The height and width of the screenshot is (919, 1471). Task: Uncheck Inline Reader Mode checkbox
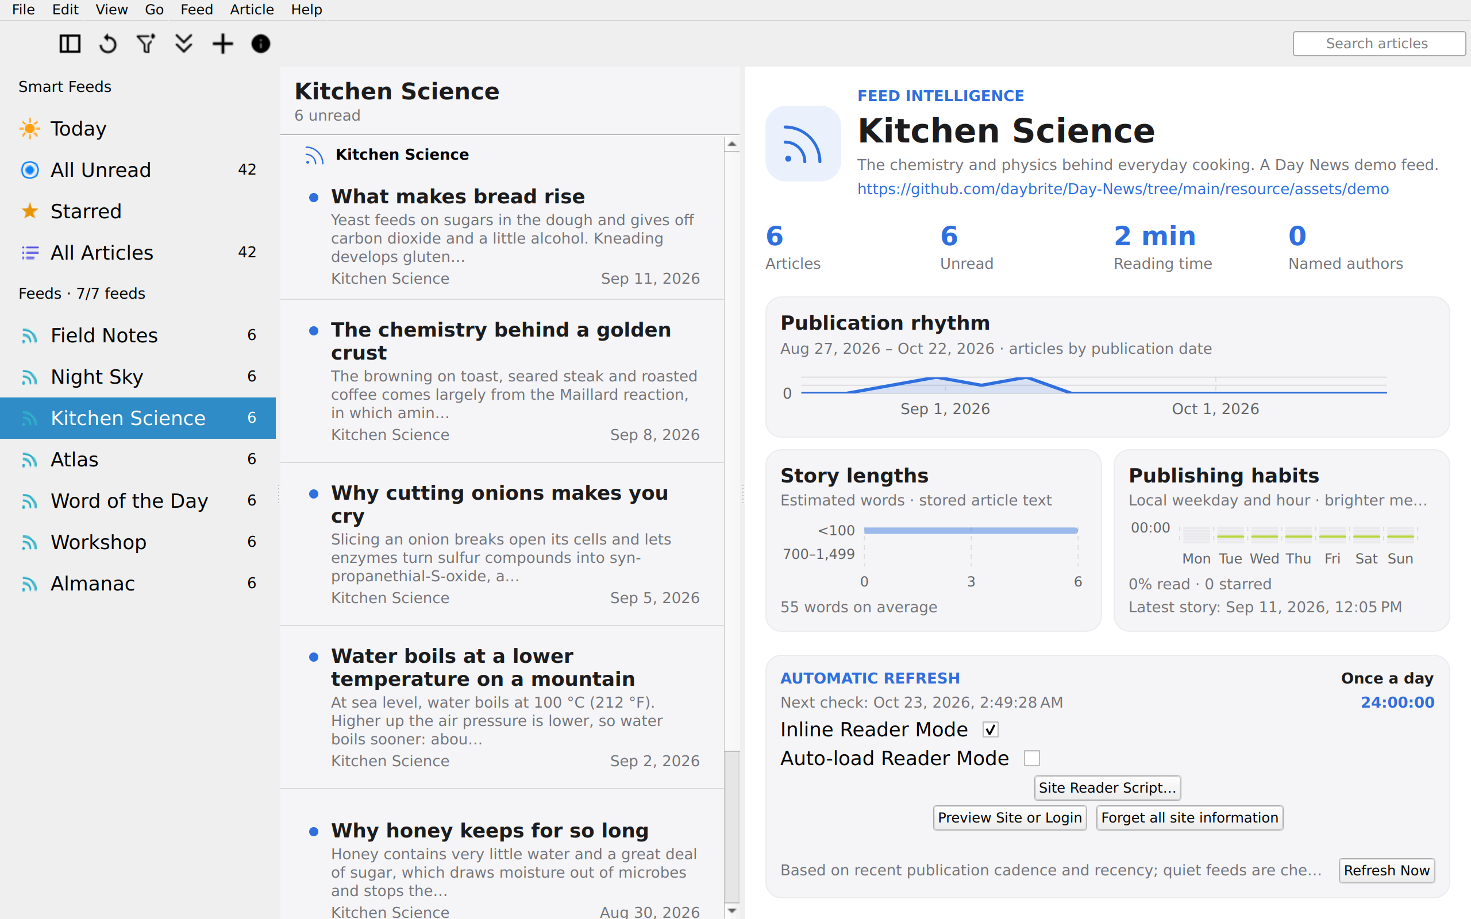click(991, 729)
